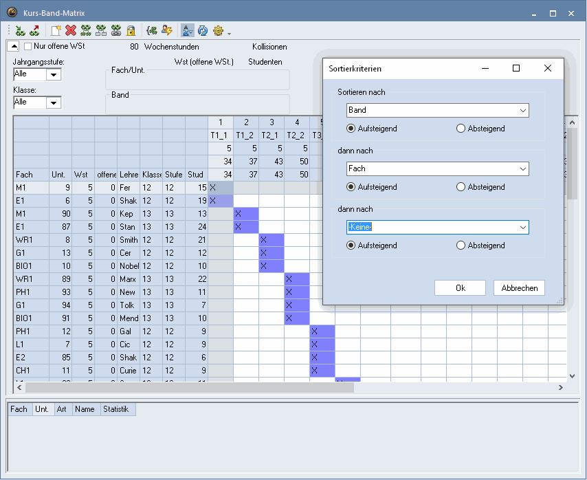
Task: Click the chain icon with grey link
Action: (x=116, y=31)
